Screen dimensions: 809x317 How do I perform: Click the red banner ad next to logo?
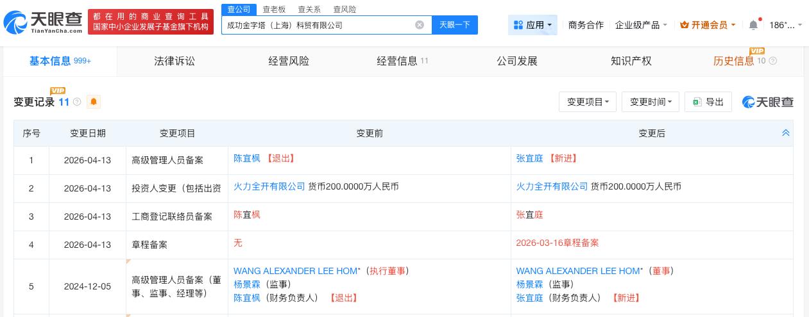[151, 22]
